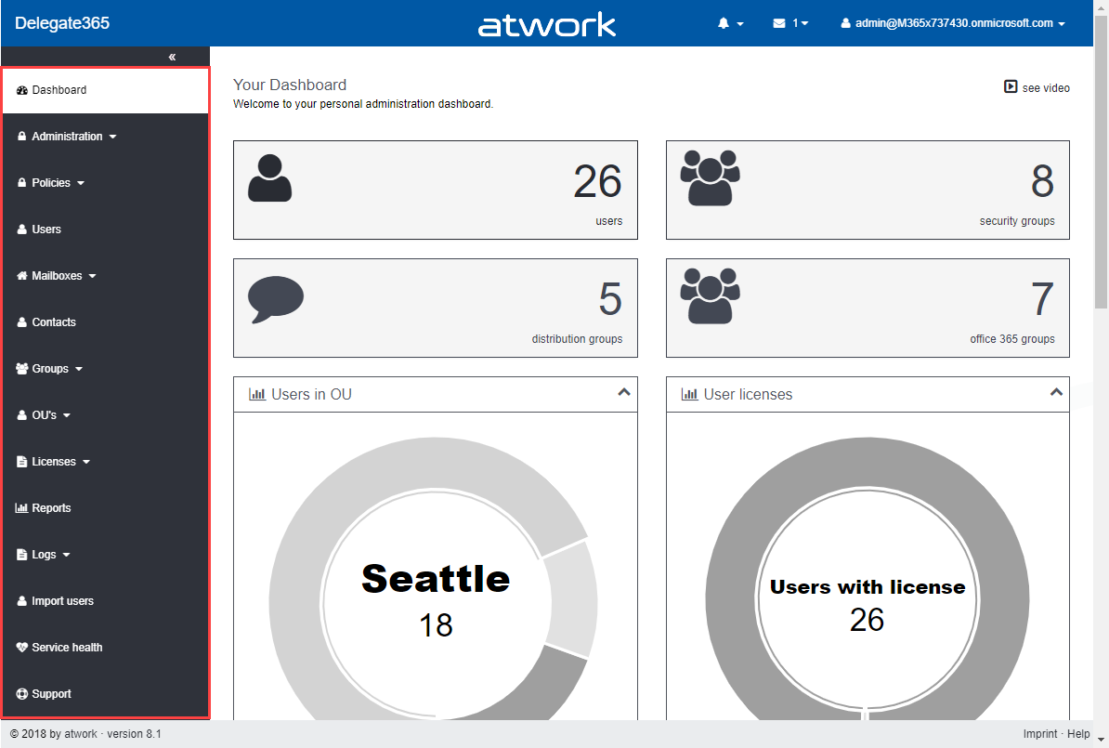Viewport: 1109px width, 748px height.
Task: Collapse the sidebar with the double-chevron icon
Action: [172, 57]
